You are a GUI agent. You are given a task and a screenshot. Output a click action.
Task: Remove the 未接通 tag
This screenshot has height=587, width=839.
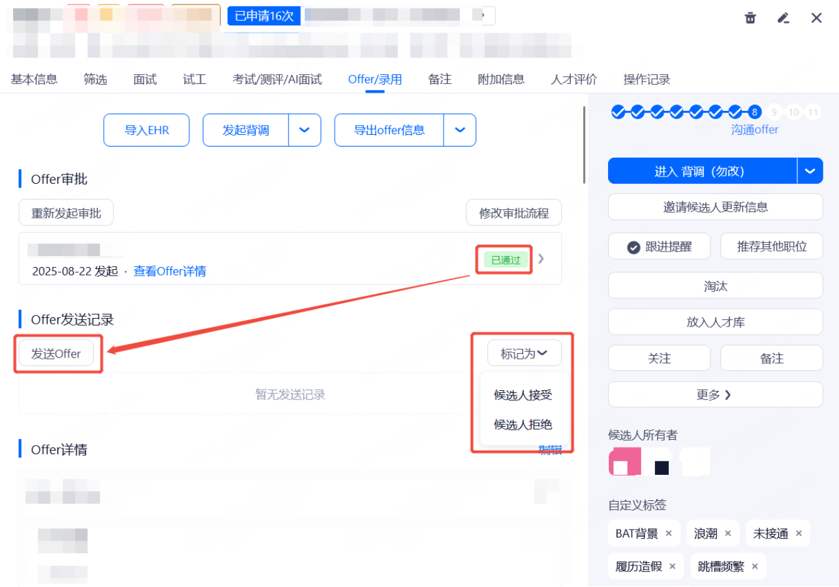799,534
